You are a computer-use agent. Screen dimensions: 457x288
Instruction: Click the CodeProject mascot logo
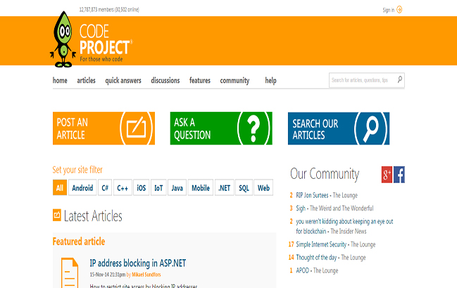tap(63, 39)
